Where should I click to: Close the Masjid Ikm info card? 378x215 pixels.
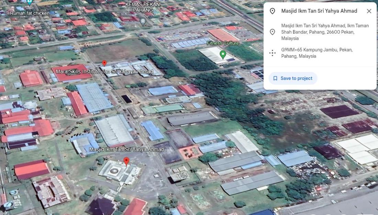[369, 11]
